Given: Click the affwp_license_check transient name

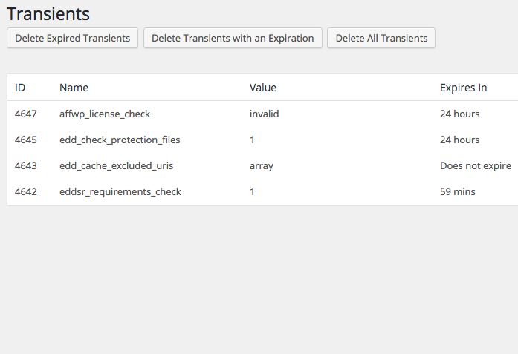Looking at the screenshot, I should coord(105,114).
